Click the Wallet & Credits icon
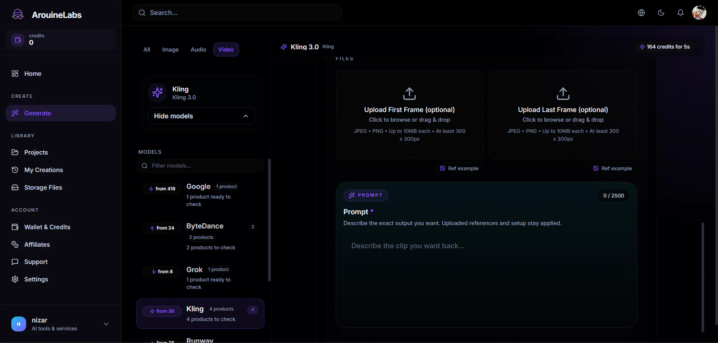 coord(15,227)
